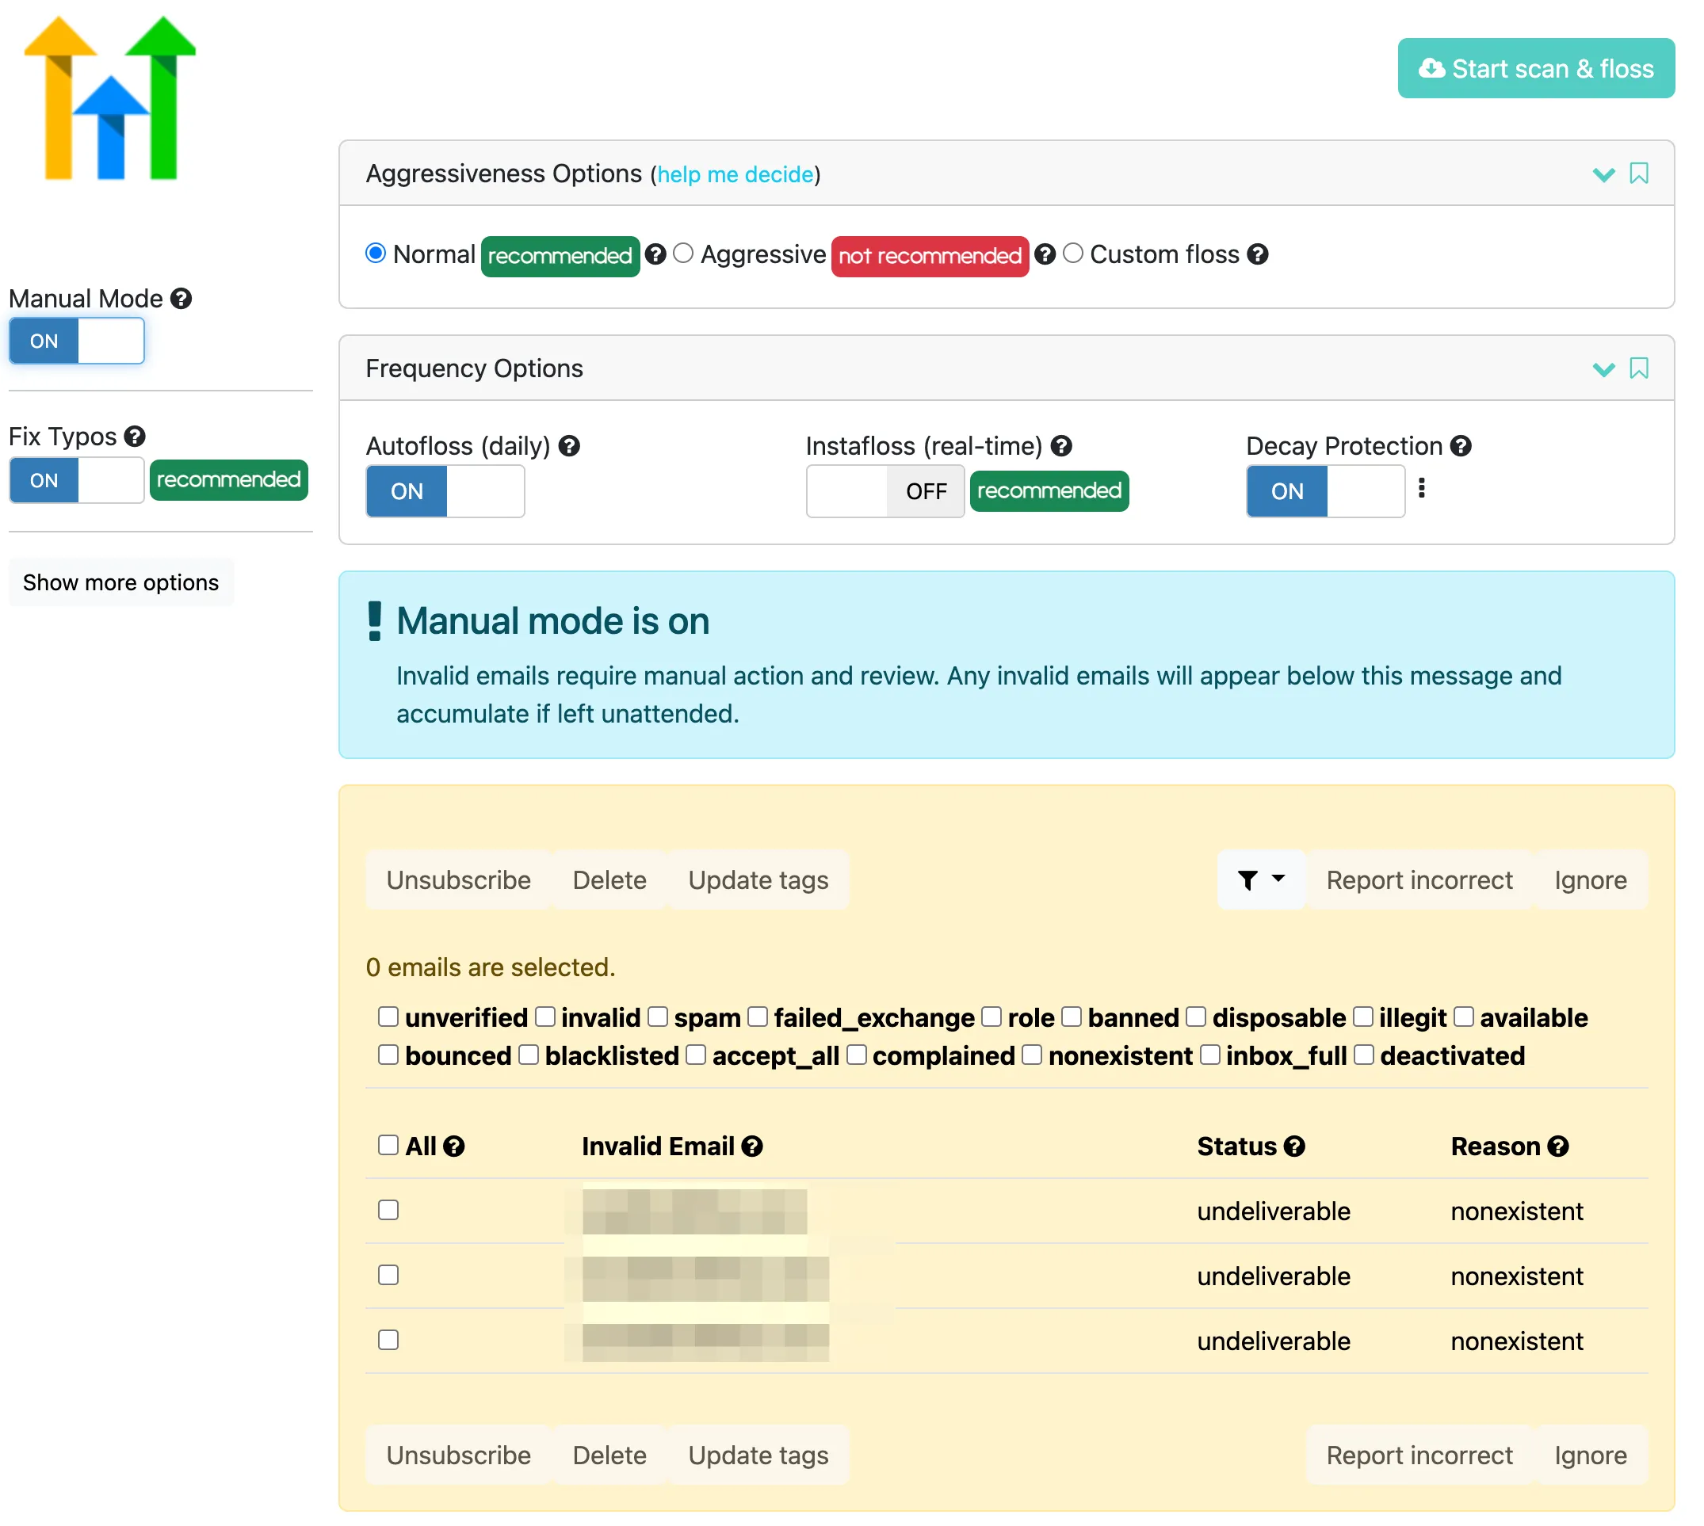Open the filter funnel dropdown
1704x1526 pixels.
pos(1262,880)
